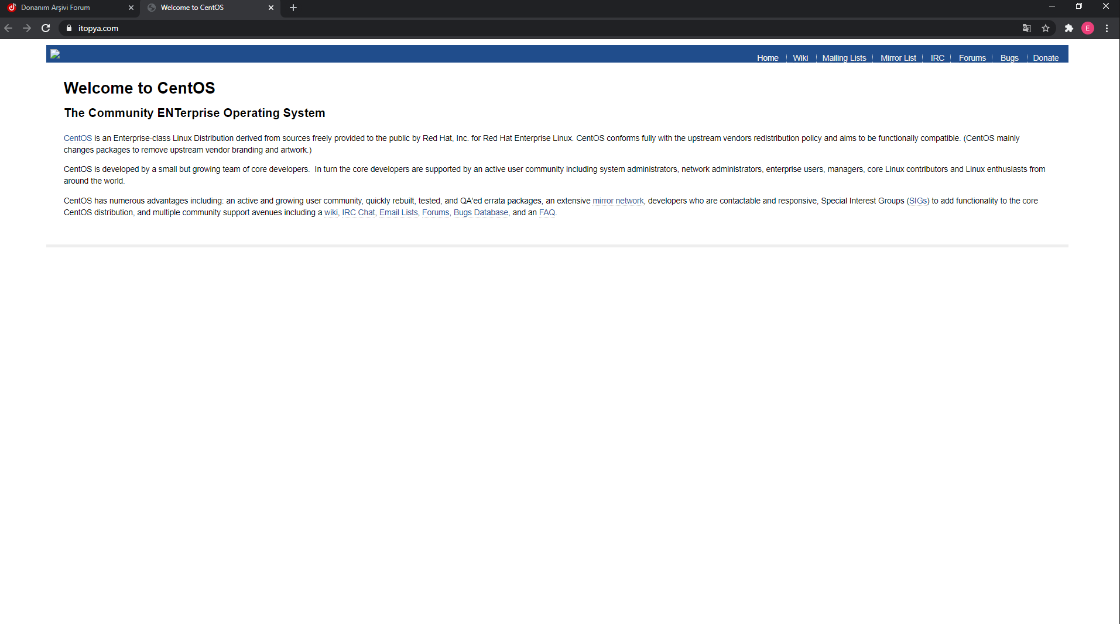Navigate to the Wiki link
The image size is (1120, 624).
[x=800, y=57]
